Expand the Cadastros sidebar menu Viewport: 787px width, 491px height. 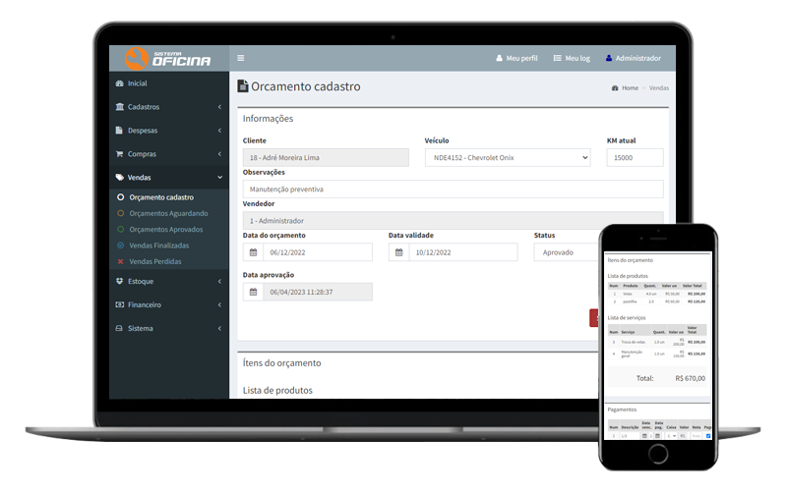[168, 107]
